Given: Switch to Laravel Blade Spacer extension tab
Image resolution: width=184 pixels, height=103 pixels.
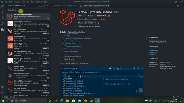Looking at the screenshot, I should [65, 6].
